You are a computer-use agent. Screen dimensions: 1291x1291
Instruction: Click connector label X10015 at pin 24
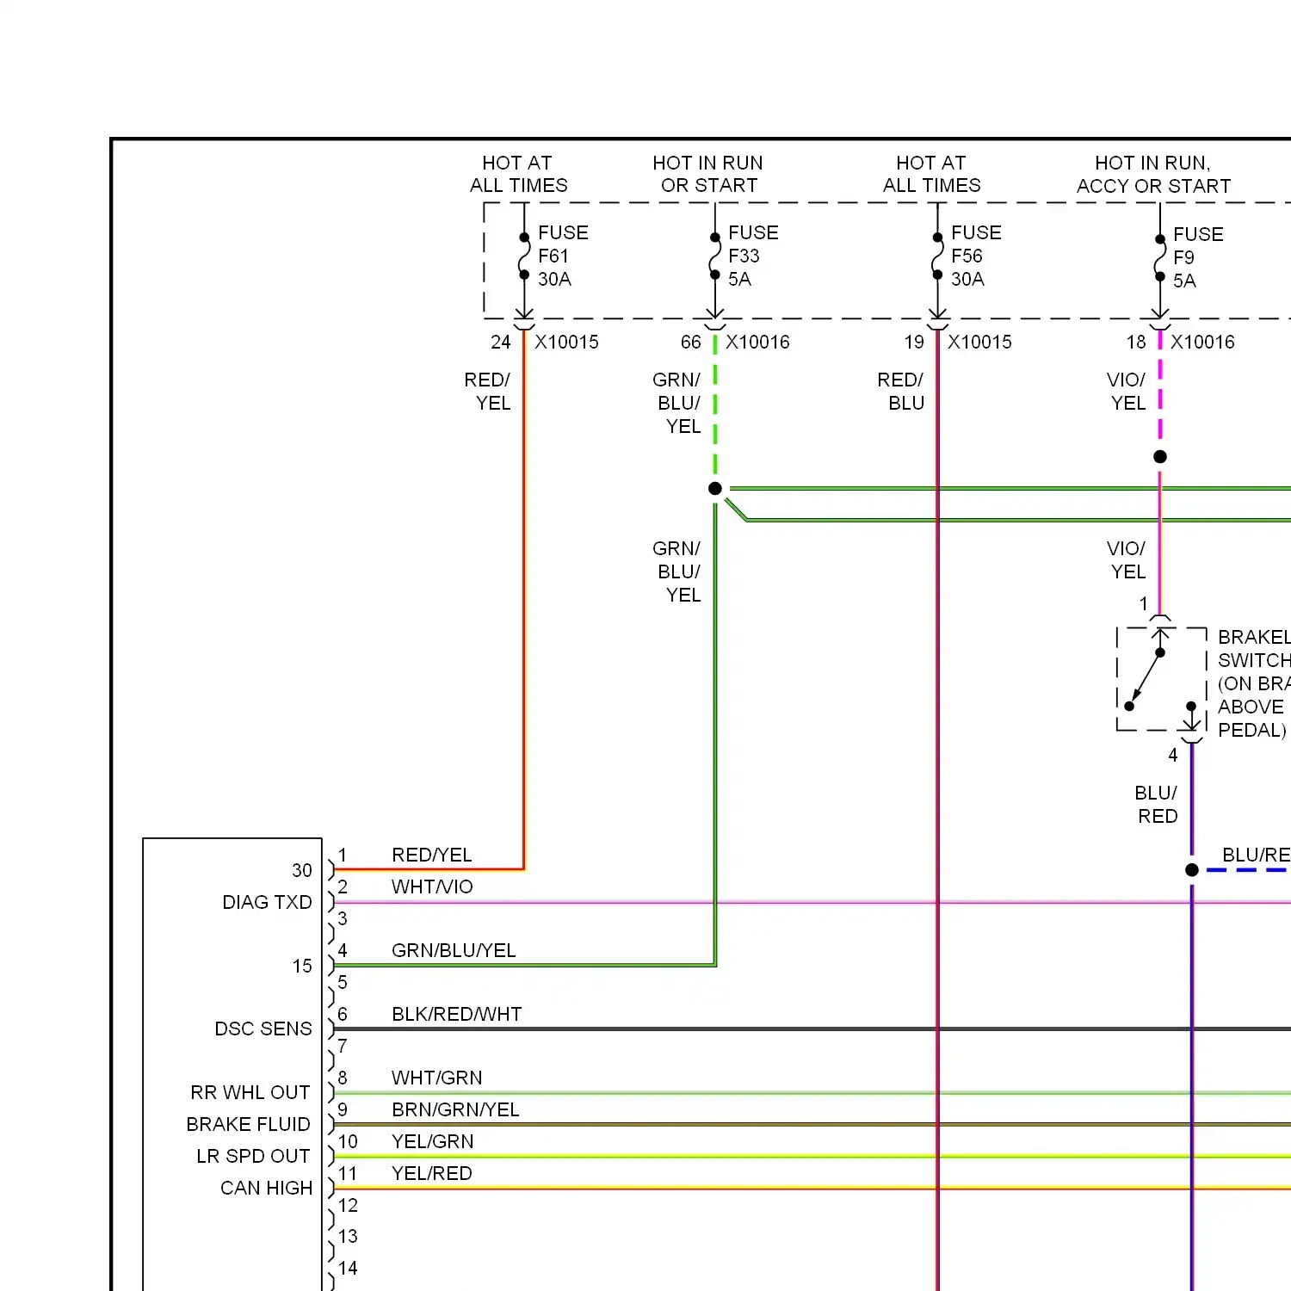(566, 342)
